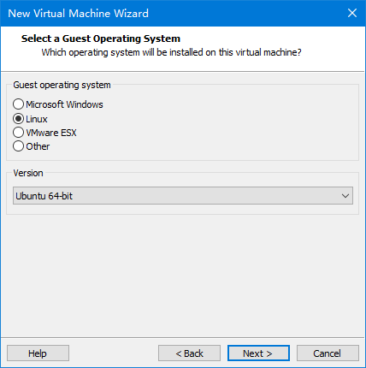Click the 'Linux' option label text

(x=37, y=119)
